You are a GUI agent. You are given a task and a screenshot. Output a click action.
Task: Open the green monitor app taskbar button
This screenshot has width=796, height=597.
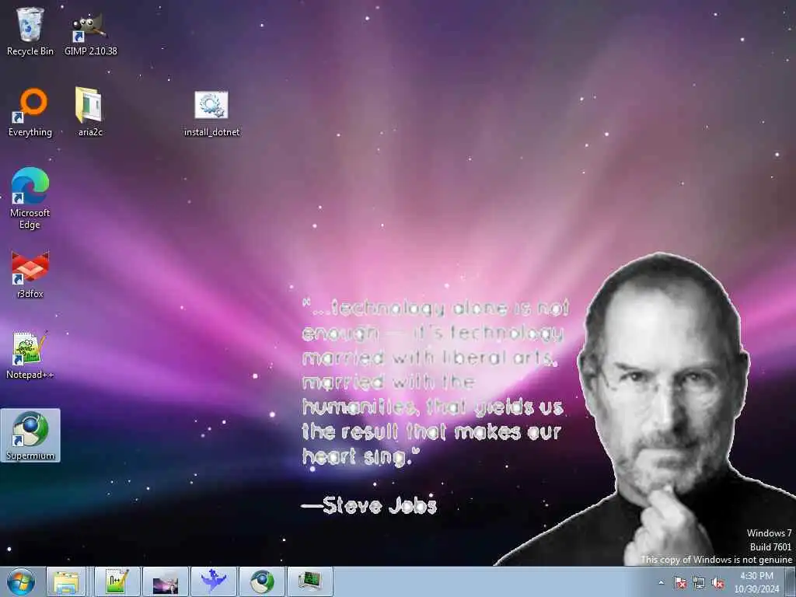[310, 581]
